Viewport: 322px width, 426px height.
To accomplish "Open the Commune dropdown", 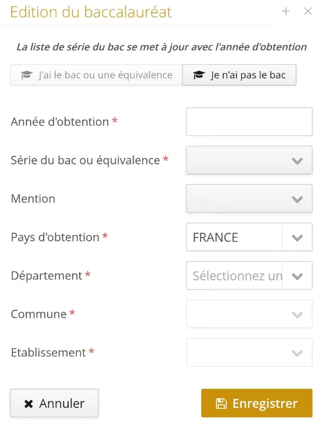I will point(249,314).
